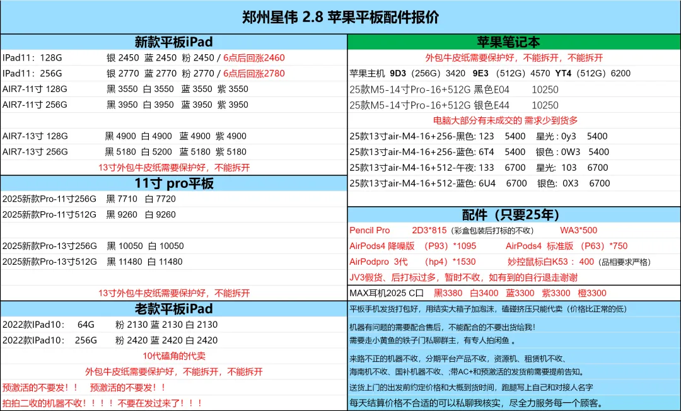Viewport: 681px width, 411px height.
Task: Select the YT4 (512G) 6200 entry
Action: click(x=593, y=73)
